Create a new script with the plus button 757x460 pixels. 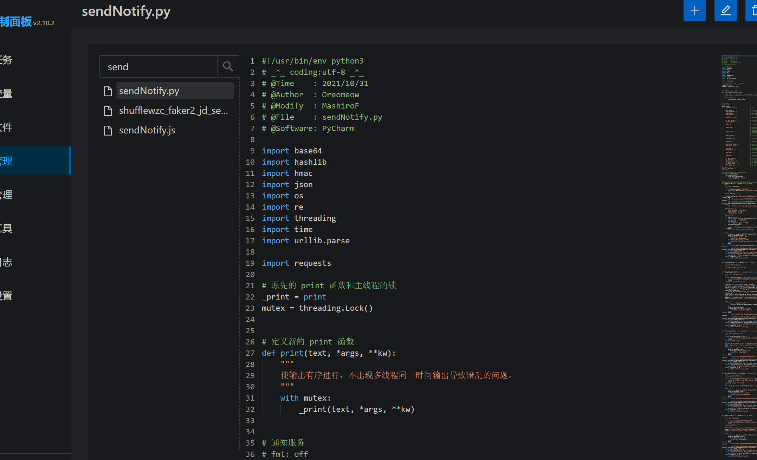tap(694, 11)
